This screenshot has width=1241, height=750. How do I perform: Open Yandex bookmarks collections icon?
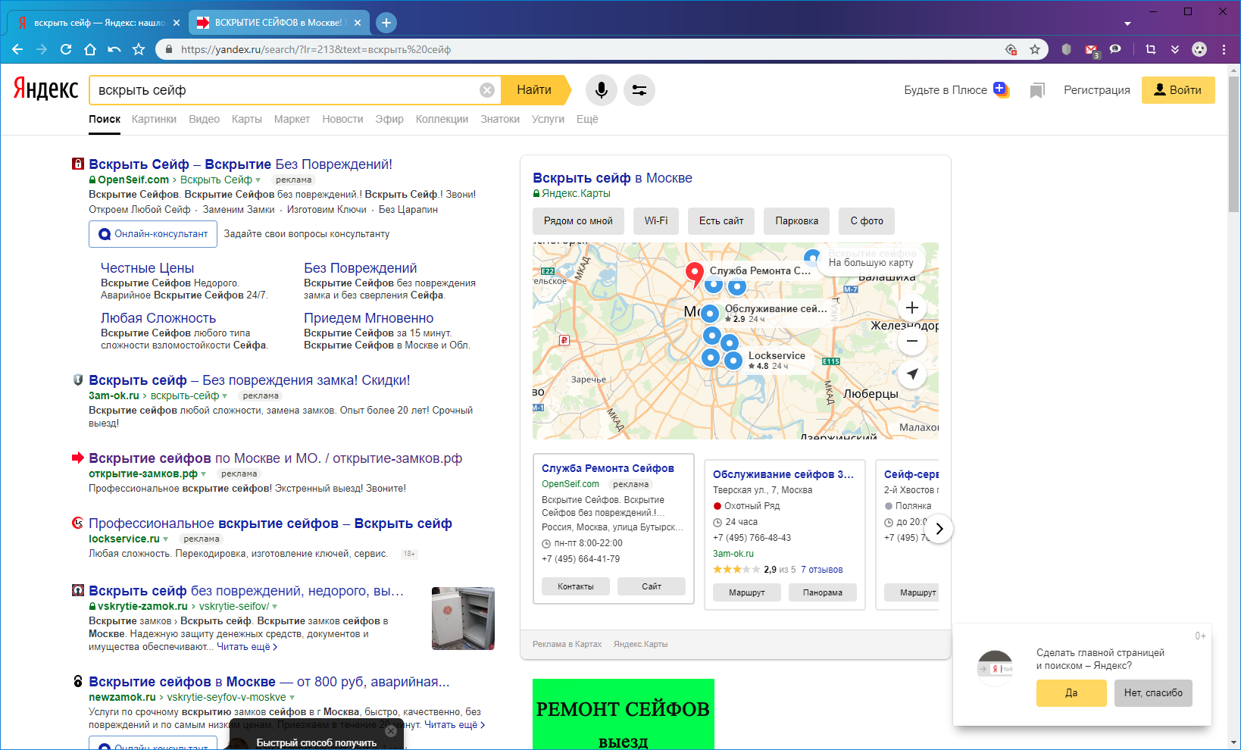pos(1037,91)
